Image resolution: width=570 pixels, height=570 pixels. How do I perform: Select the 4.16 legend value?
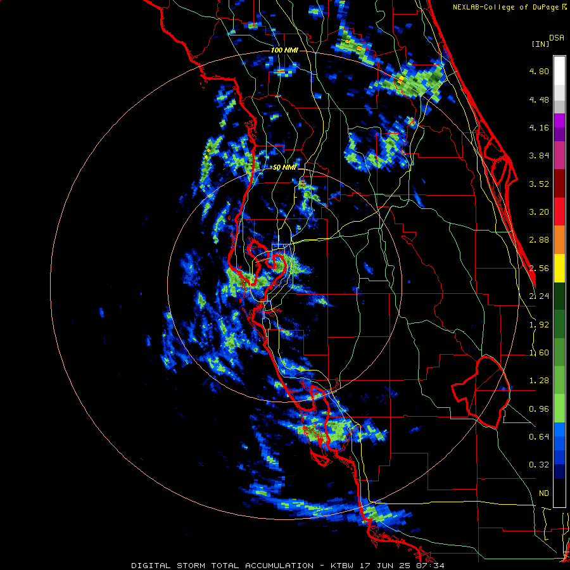539,127
